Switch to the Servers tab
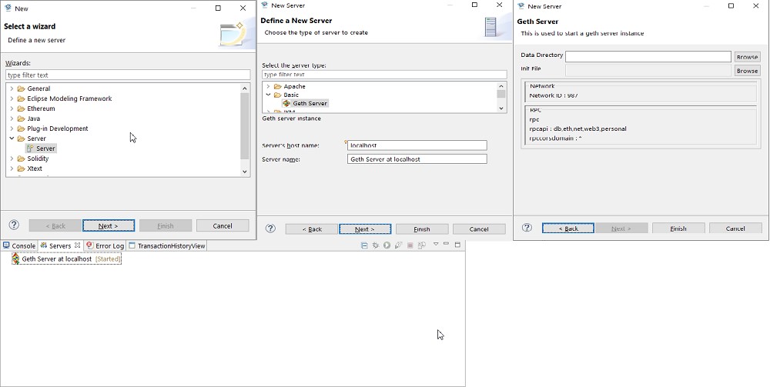The height and width of the screenshot is (387, 770). pyautogui.click(x=60, y=245)
